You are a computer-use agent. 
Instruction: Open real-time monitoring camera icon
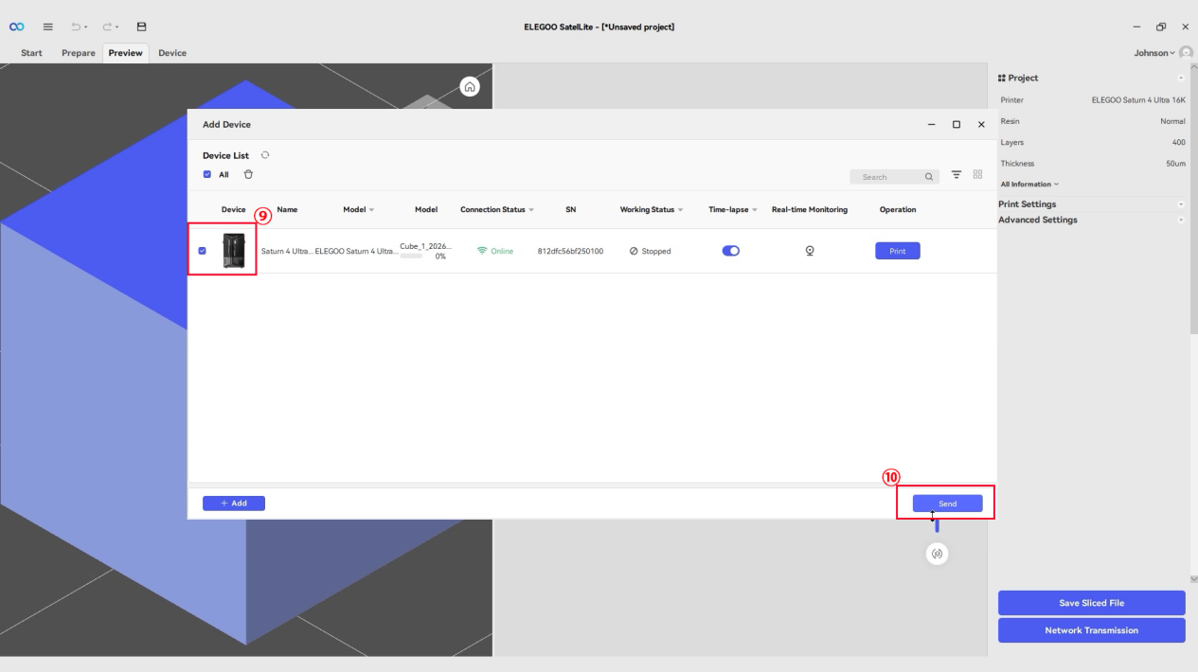(810, 251)
